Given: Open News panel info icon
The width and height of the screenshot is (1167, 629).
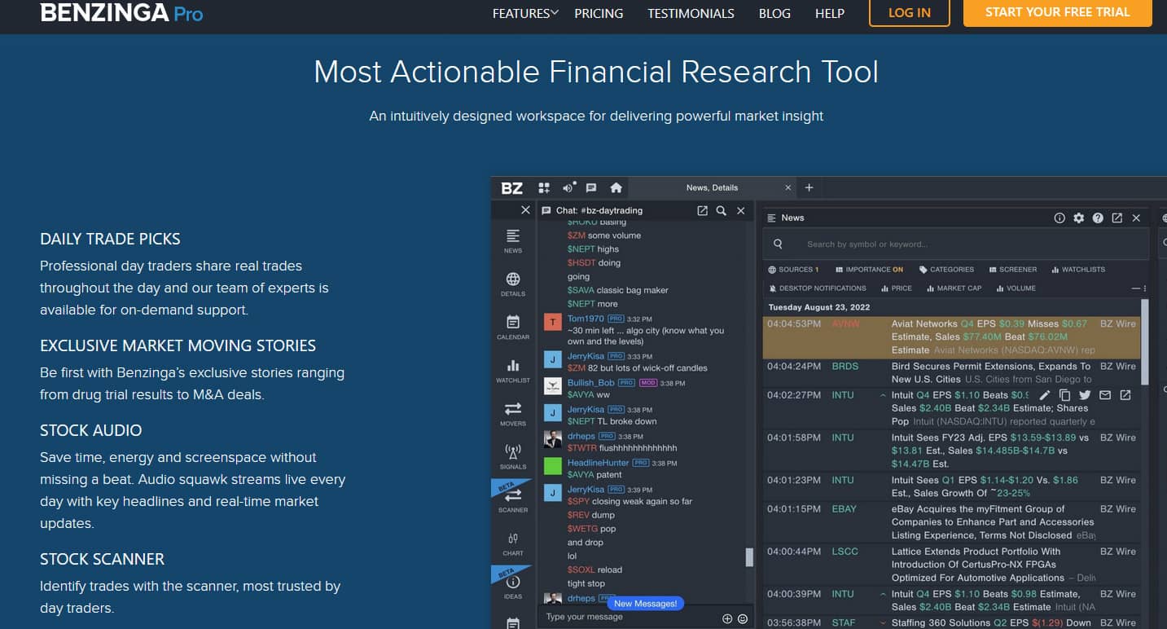Looking at the screenshot, I should 1060,218.
